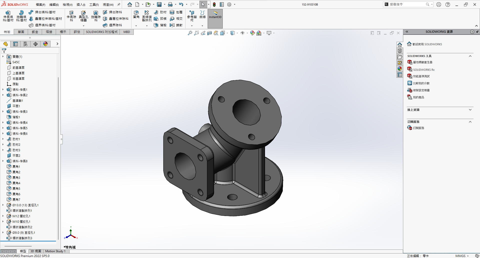Click the Draft tool (拔模)
Image resolution: width=480 pixels, height=258 pixels.
[160, 19]
